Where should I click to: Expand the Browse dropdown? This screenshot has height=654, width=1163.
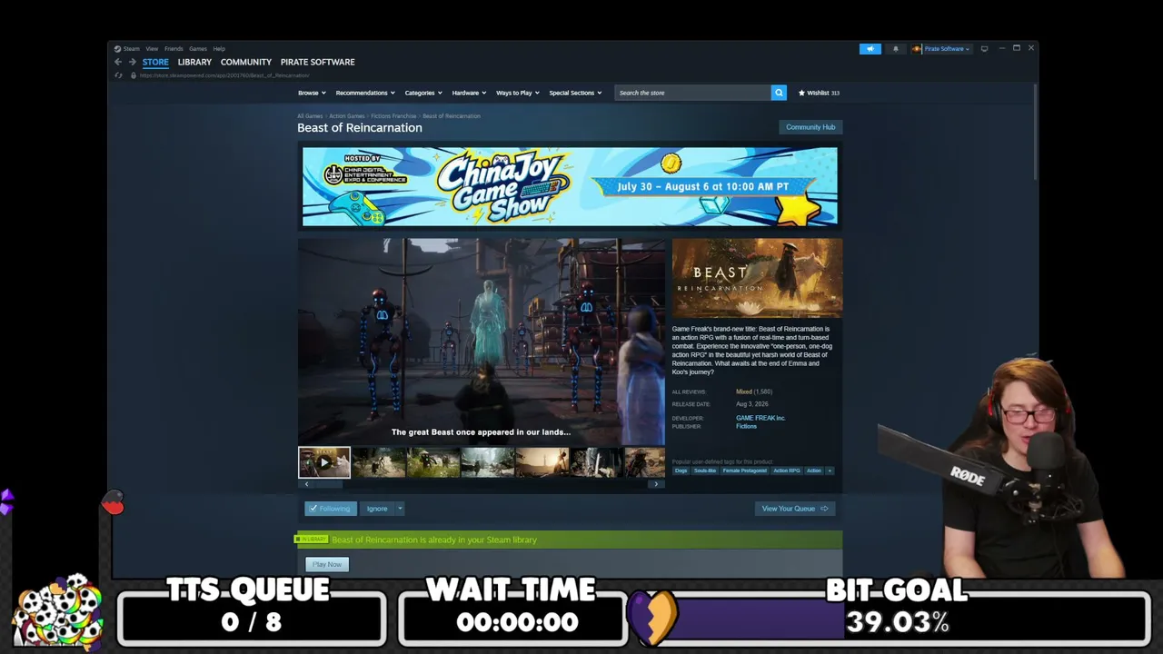[311, 93]
